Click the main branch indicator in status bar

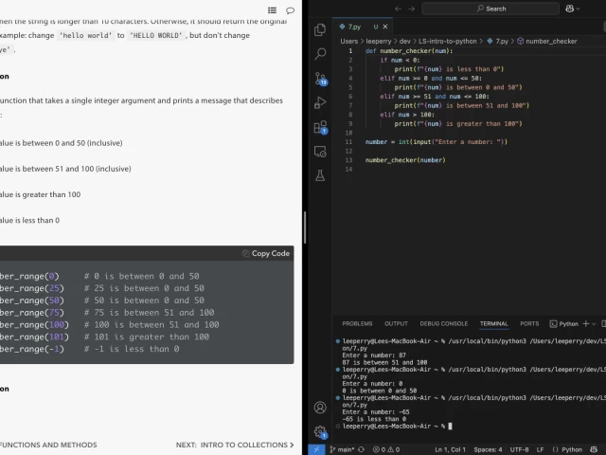[342, 449]
